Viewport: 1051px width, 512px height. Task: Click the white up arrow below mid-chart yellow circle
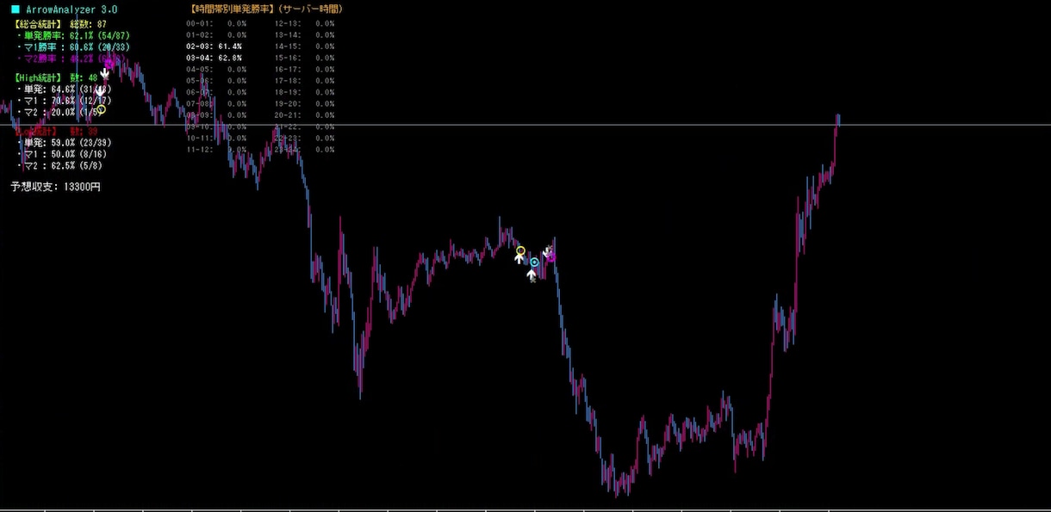point(519,258)
